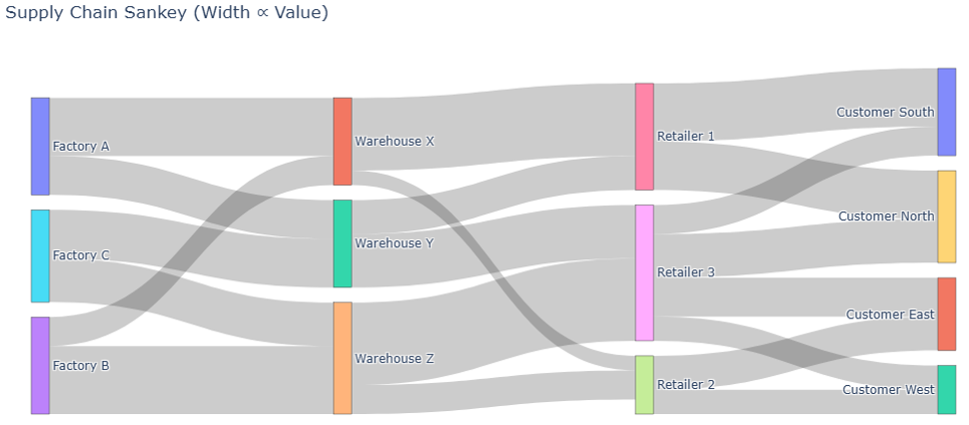
Task: Select the red Customer East node bar
Action: [947, 314]
